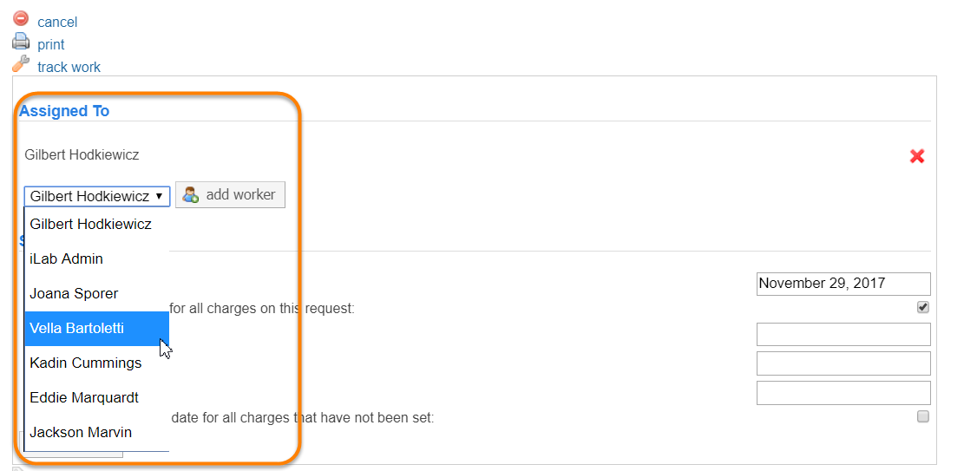This screenshot has width=964, height=471.
Task: Select Jackson Marvin from dropdown
Action: pos(81,432)
